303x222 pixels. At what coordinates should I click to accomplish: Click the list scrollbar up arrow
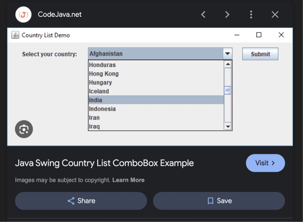228,64
